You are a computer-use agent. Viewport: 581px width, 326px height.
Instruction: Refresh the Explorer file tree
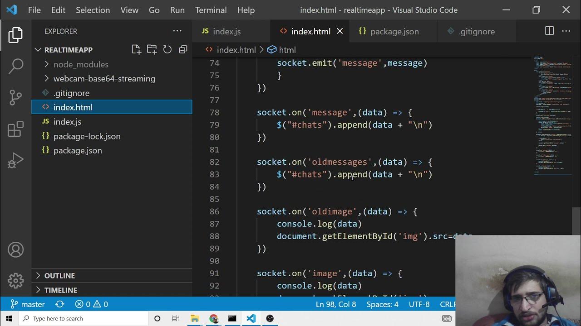coord(167,50)
